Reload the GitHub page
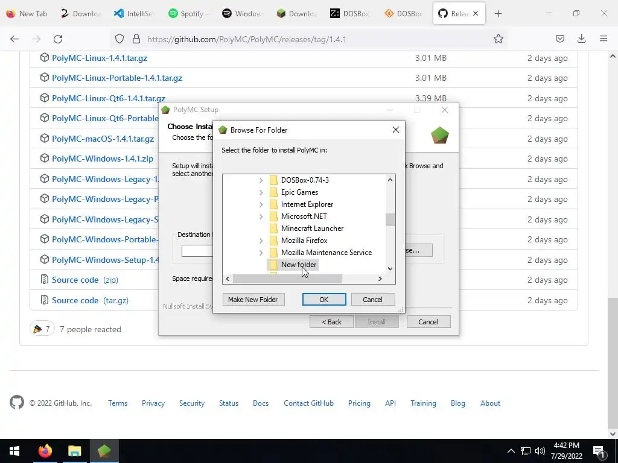The height and width of the screenshot is (463, 618). coord(58,39)
